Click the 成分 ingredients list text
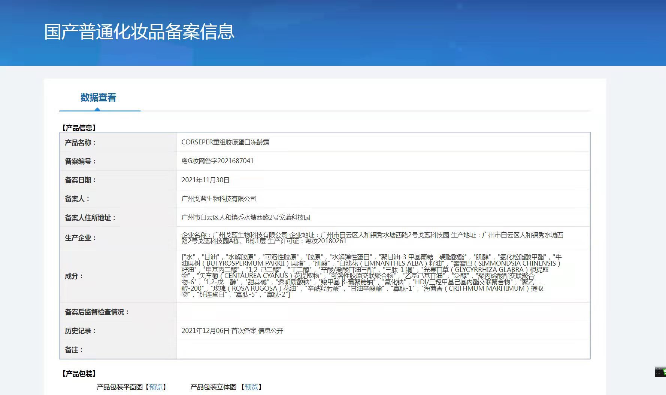 point(372,276)
